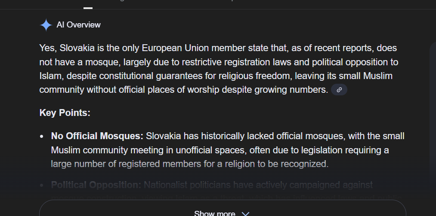
Task: Expand the Show more chevron arrow
Action: pyautogui.click(x=245, y=213)
